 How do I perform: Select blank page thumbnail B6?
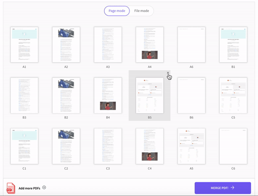pos(191,95)
